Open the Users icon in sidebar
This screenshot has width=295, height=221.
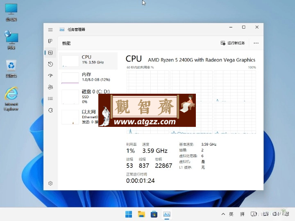tap(50, 87)
